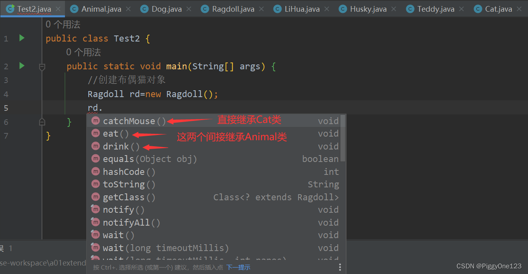This screenshot has width=528, height=274.
Task: Click method icon beside eat()
Action: click(x=95, y=133)
